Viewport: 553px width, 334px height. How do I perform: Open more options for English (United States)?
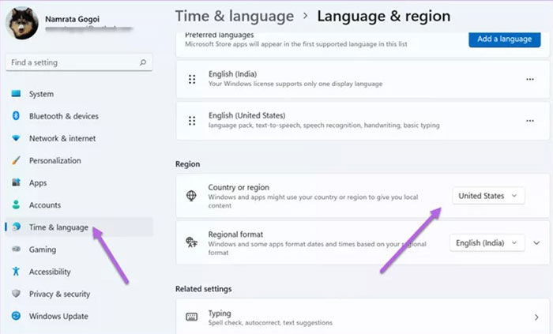(530, 121)
